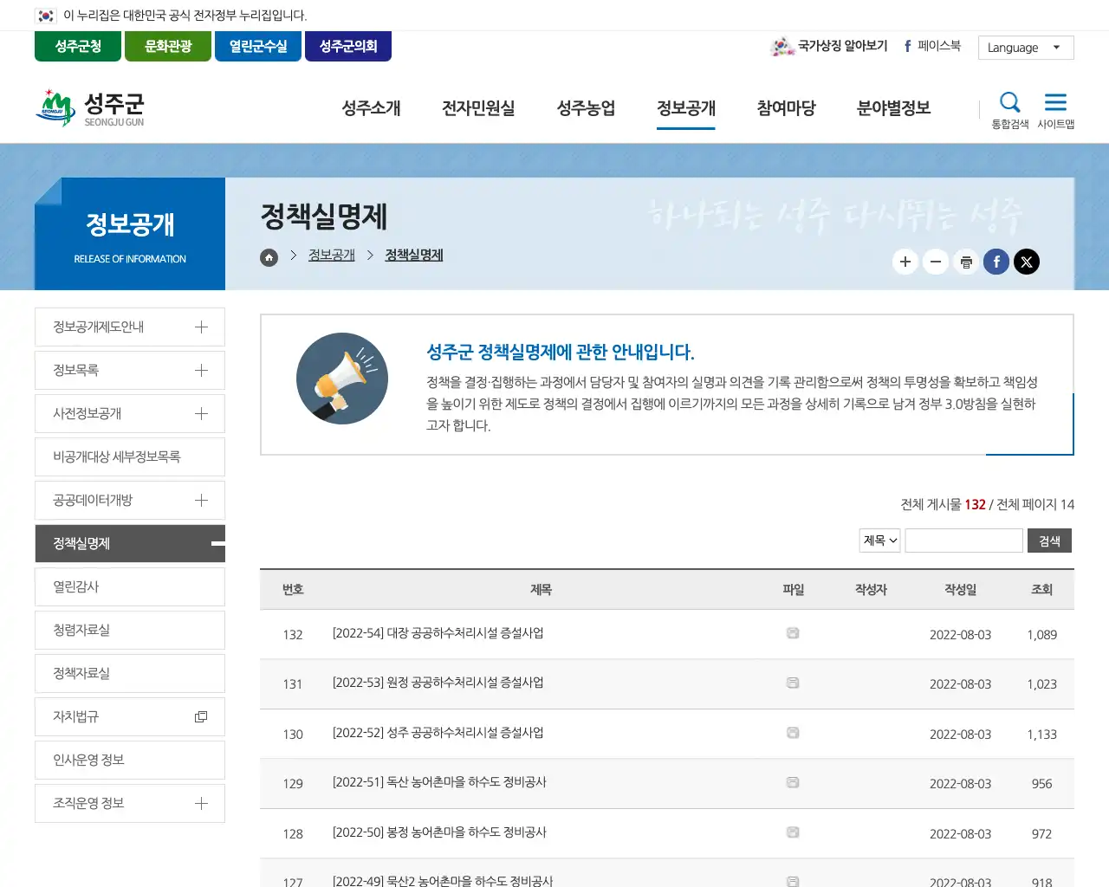Download attachment file icon for post 131

[x=793, y=683]
